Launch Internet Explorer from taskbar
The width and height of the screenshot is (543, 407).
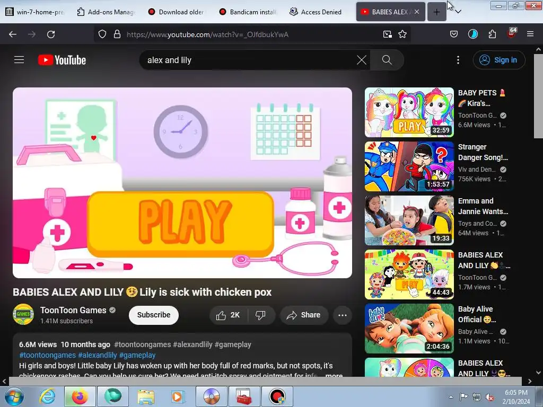[x=47, y=396]
